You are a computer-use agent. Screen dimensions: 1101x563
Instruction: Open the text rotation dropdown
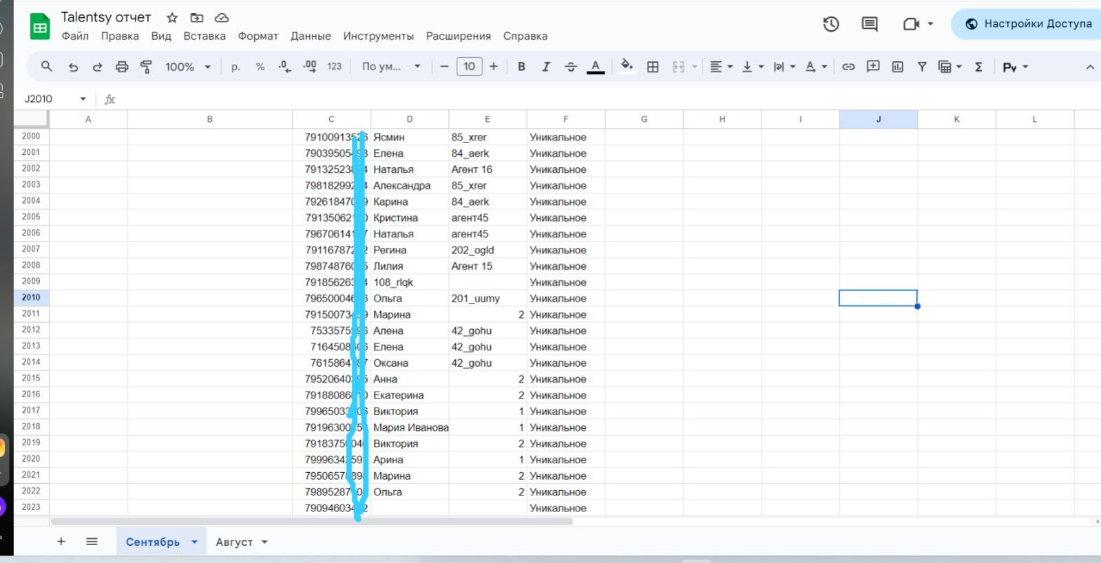[x=816, y=67]
